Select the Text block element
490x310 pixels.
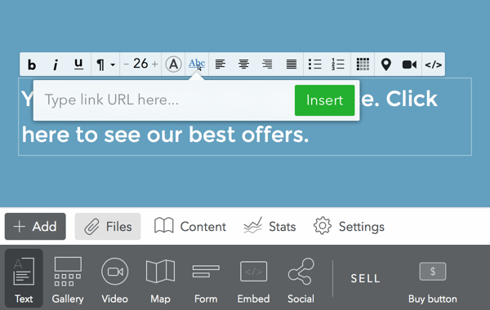[24, 278]
